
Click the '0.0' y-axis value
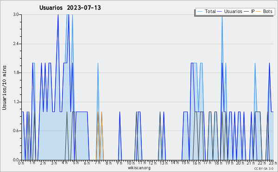point(16,160)
